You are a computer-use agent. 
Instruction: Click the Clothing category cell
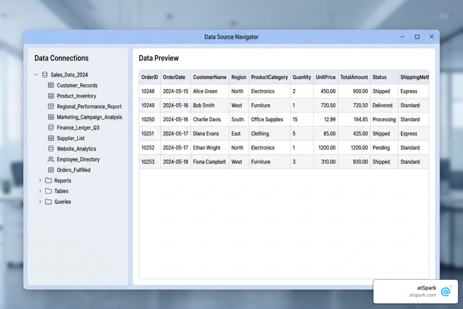(x=269, y=133)
